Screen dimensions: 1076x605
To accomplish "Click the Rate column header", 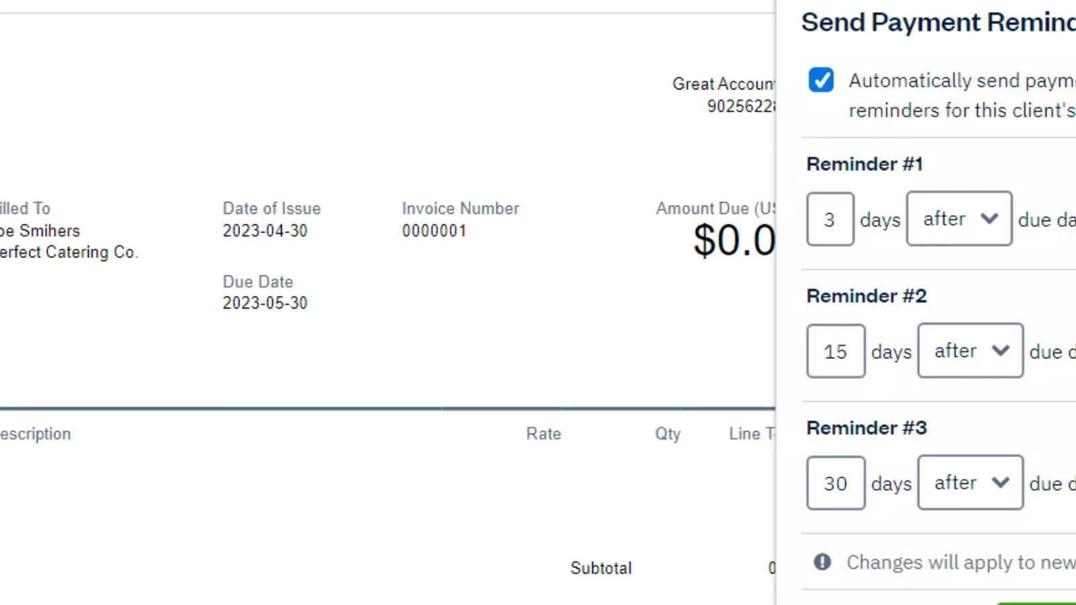I will point(543,434).
